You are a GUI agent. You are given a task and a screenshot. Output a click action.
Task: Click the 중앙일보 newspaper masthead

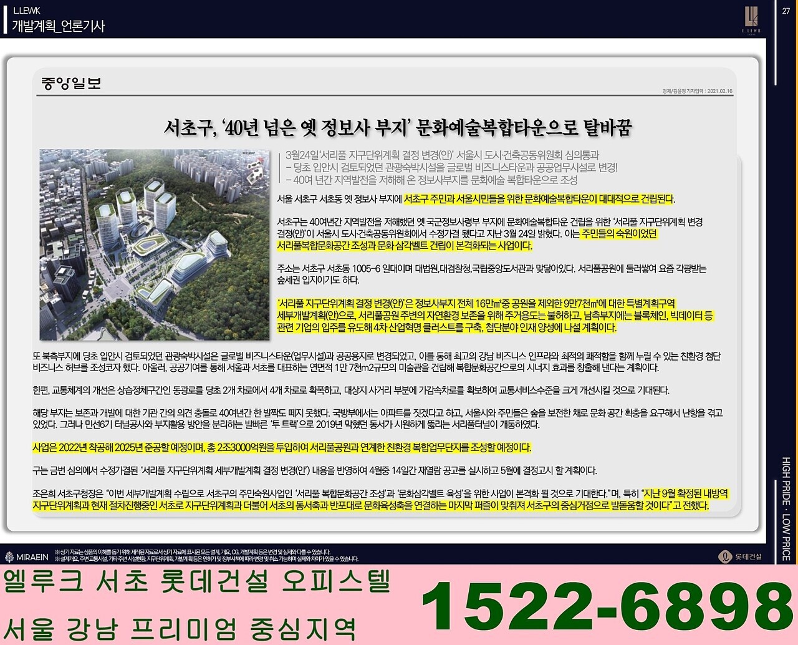(71, 84)
